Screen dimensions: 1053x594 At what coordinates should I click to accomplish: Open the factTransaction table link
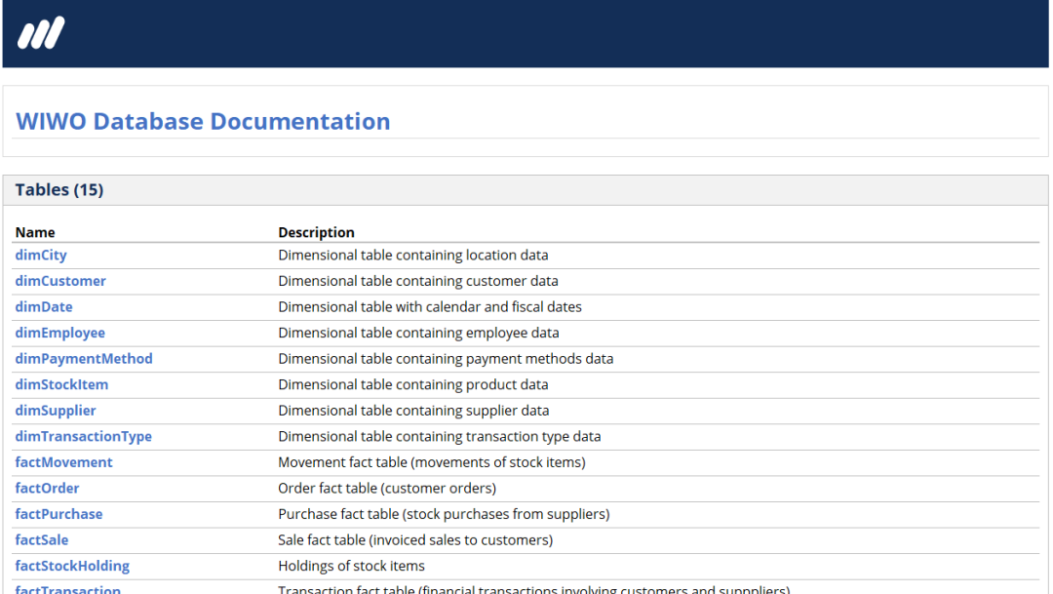pyautogui.click(x=68, y=589)
